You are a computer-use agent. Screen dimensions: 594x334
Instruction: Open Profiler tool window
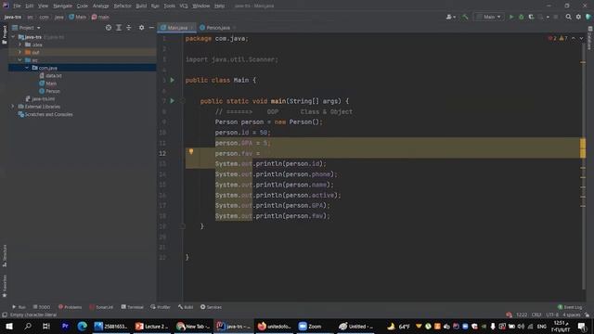(x=161, y=307)
